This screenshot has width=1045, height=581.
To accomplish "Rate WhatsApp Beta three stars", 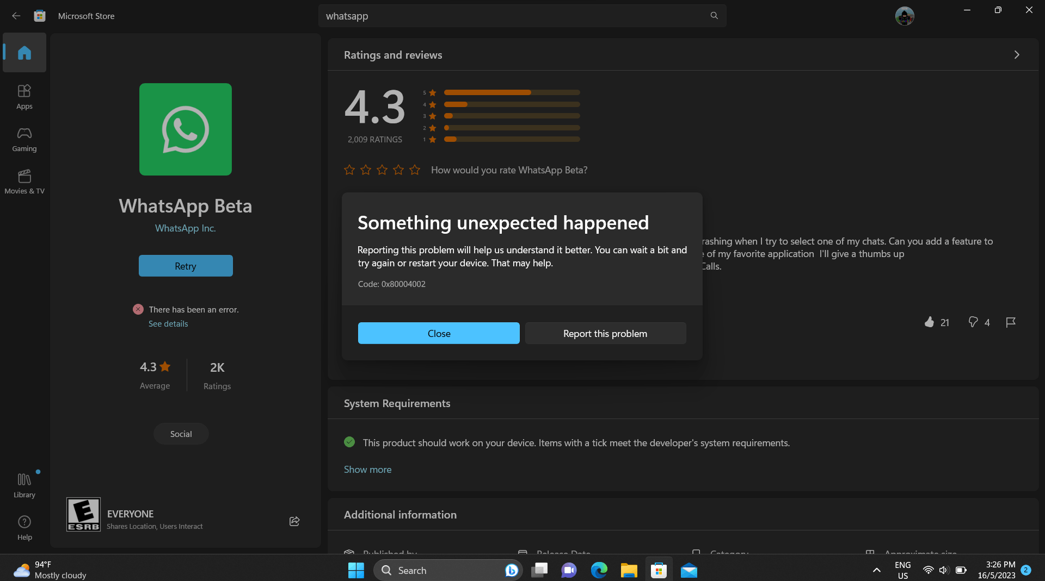I will [382, 170].
